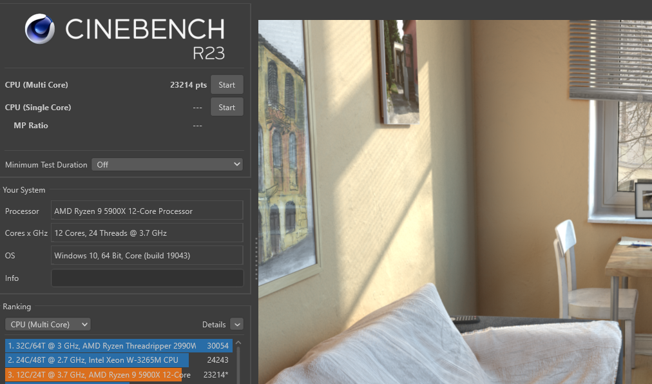
Task: Expand the ranking Details chevron
Action: coord(236,325)
